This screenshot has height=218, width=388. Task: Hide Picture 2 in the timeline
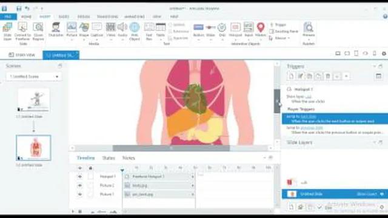click(x=79, y=185)
